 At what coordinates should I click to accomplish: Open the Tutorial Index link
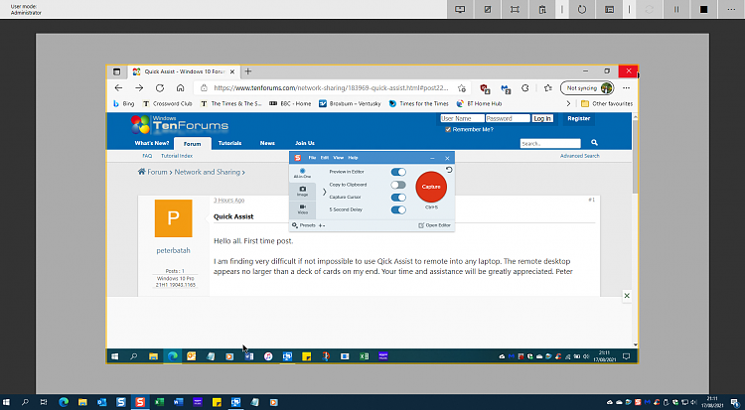tap(176, 156)
